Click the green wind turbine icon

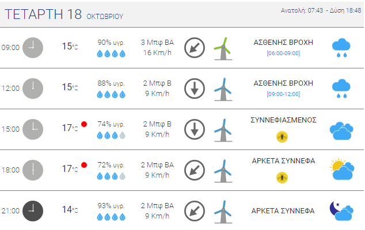223,48
